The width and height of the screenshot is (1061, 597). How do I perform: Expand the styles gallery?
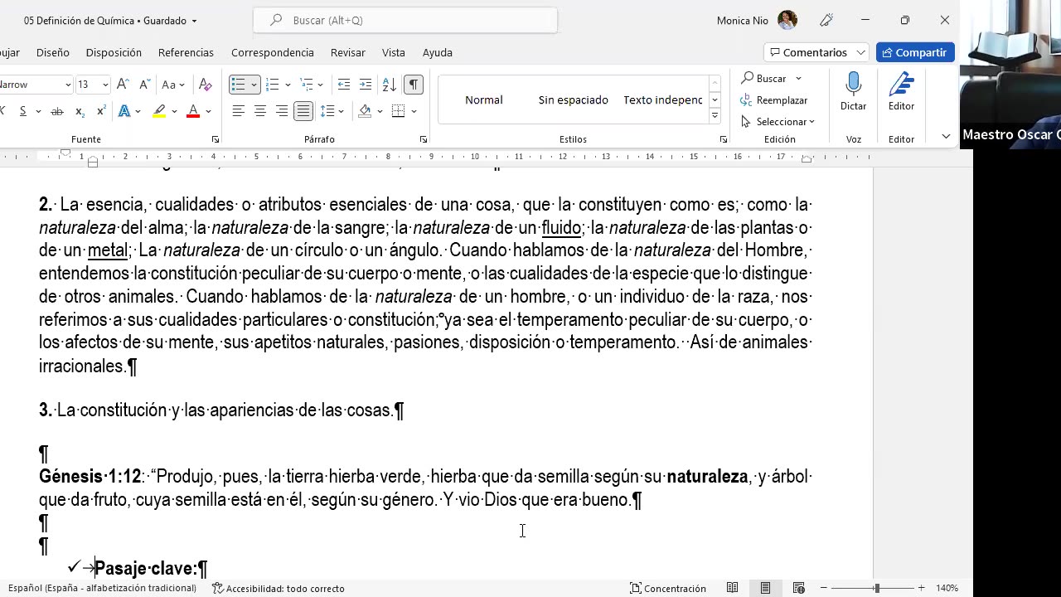tap(715, 116)
